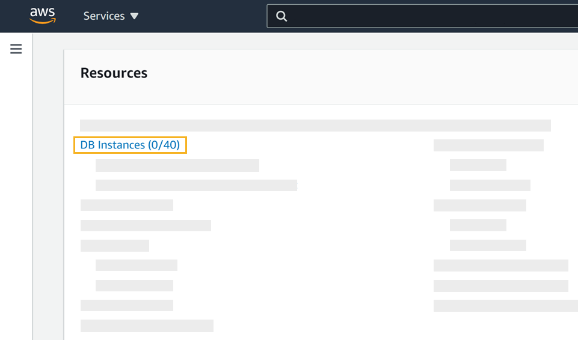Click the search magnifier icon
The height and width of the screenshot is (340, 578).
coord(281,16)
